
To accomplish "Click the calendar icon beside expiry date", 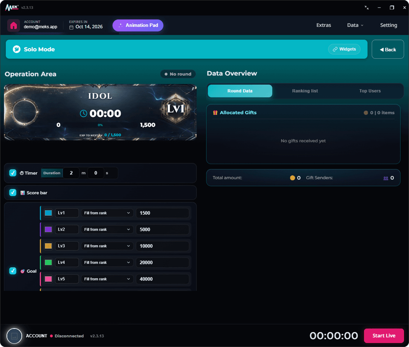I will click(71, 27).
